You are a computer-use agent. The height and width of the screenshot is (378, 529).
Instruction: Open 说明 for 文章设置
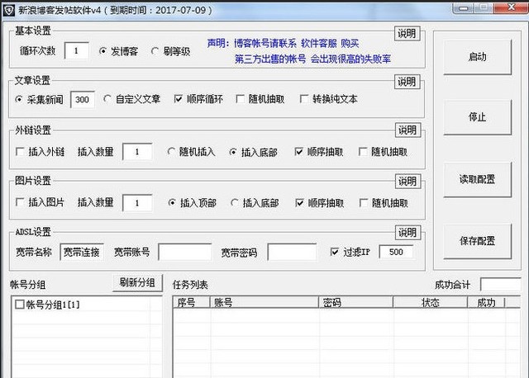pos(407,82)
